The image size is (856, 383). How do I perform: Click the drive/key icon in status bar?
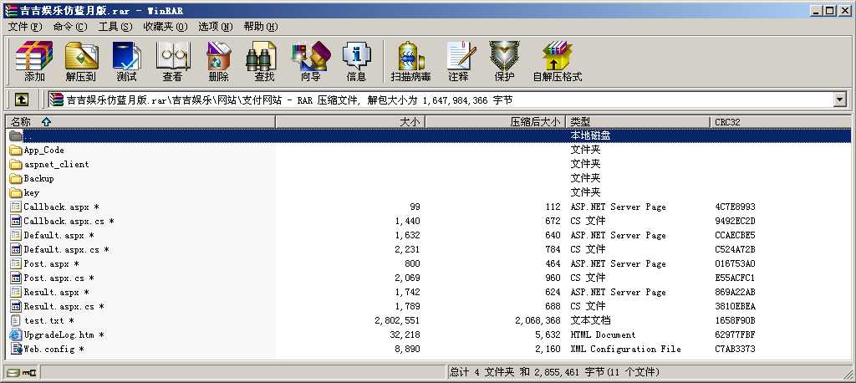[22, 373]
